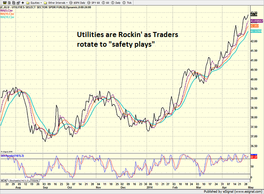Click the 'Utilities are Rockin' annotation text
264x194 pixels.
click(128, 40)
